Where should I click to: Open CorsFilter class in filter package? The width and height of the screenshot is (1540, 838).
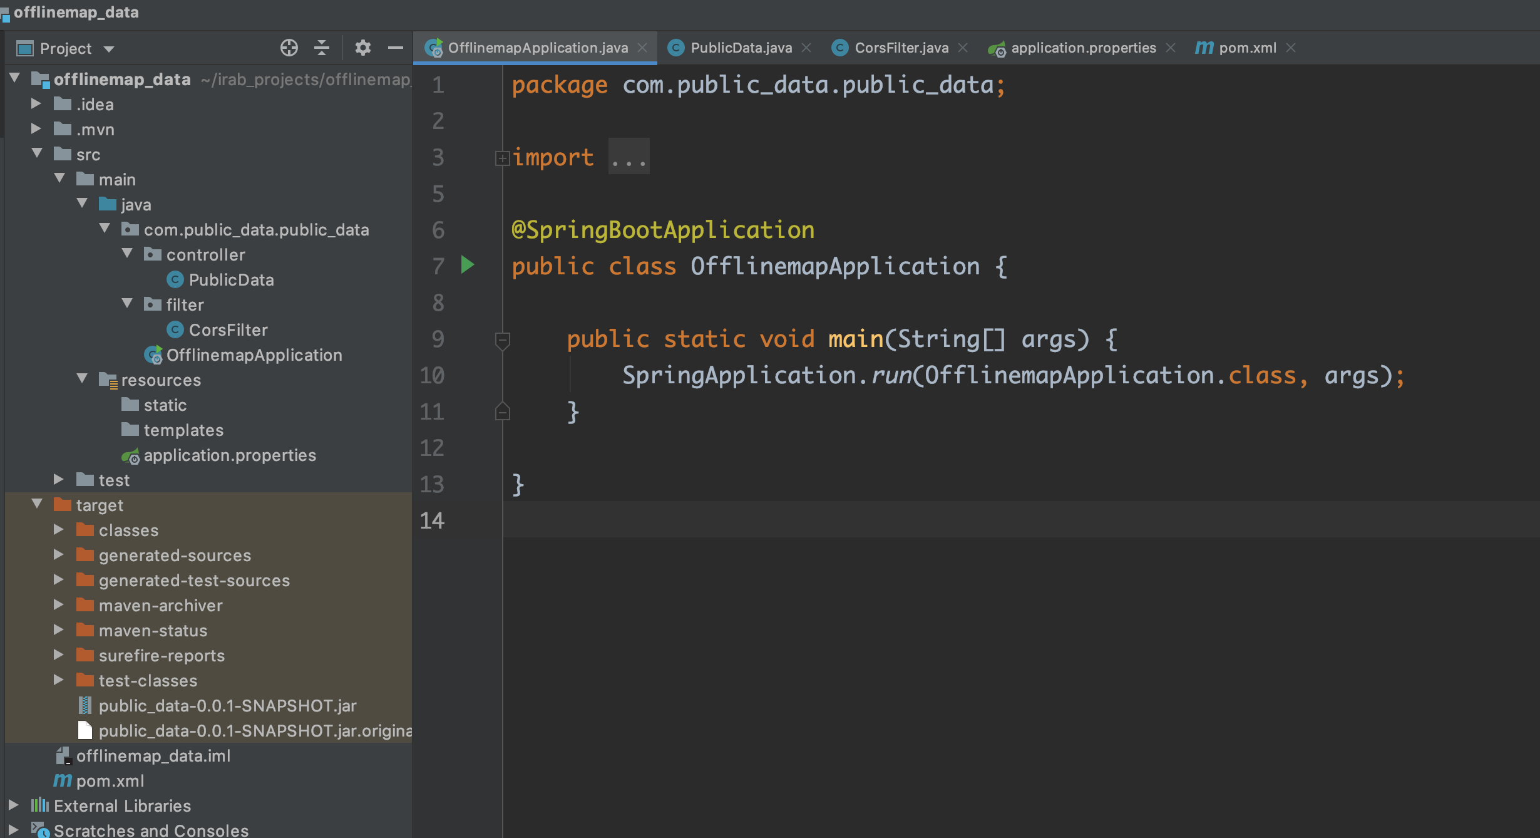(228, 330)
